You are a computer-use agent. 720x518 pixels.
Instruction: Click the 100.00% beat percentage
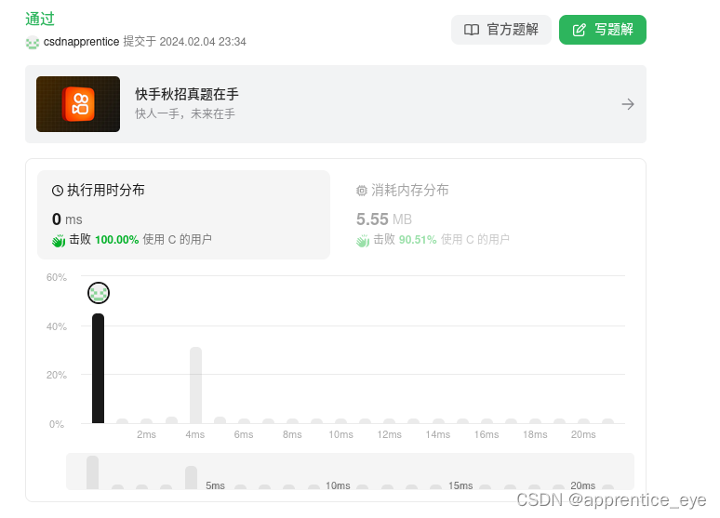click(x=116, y=240)
